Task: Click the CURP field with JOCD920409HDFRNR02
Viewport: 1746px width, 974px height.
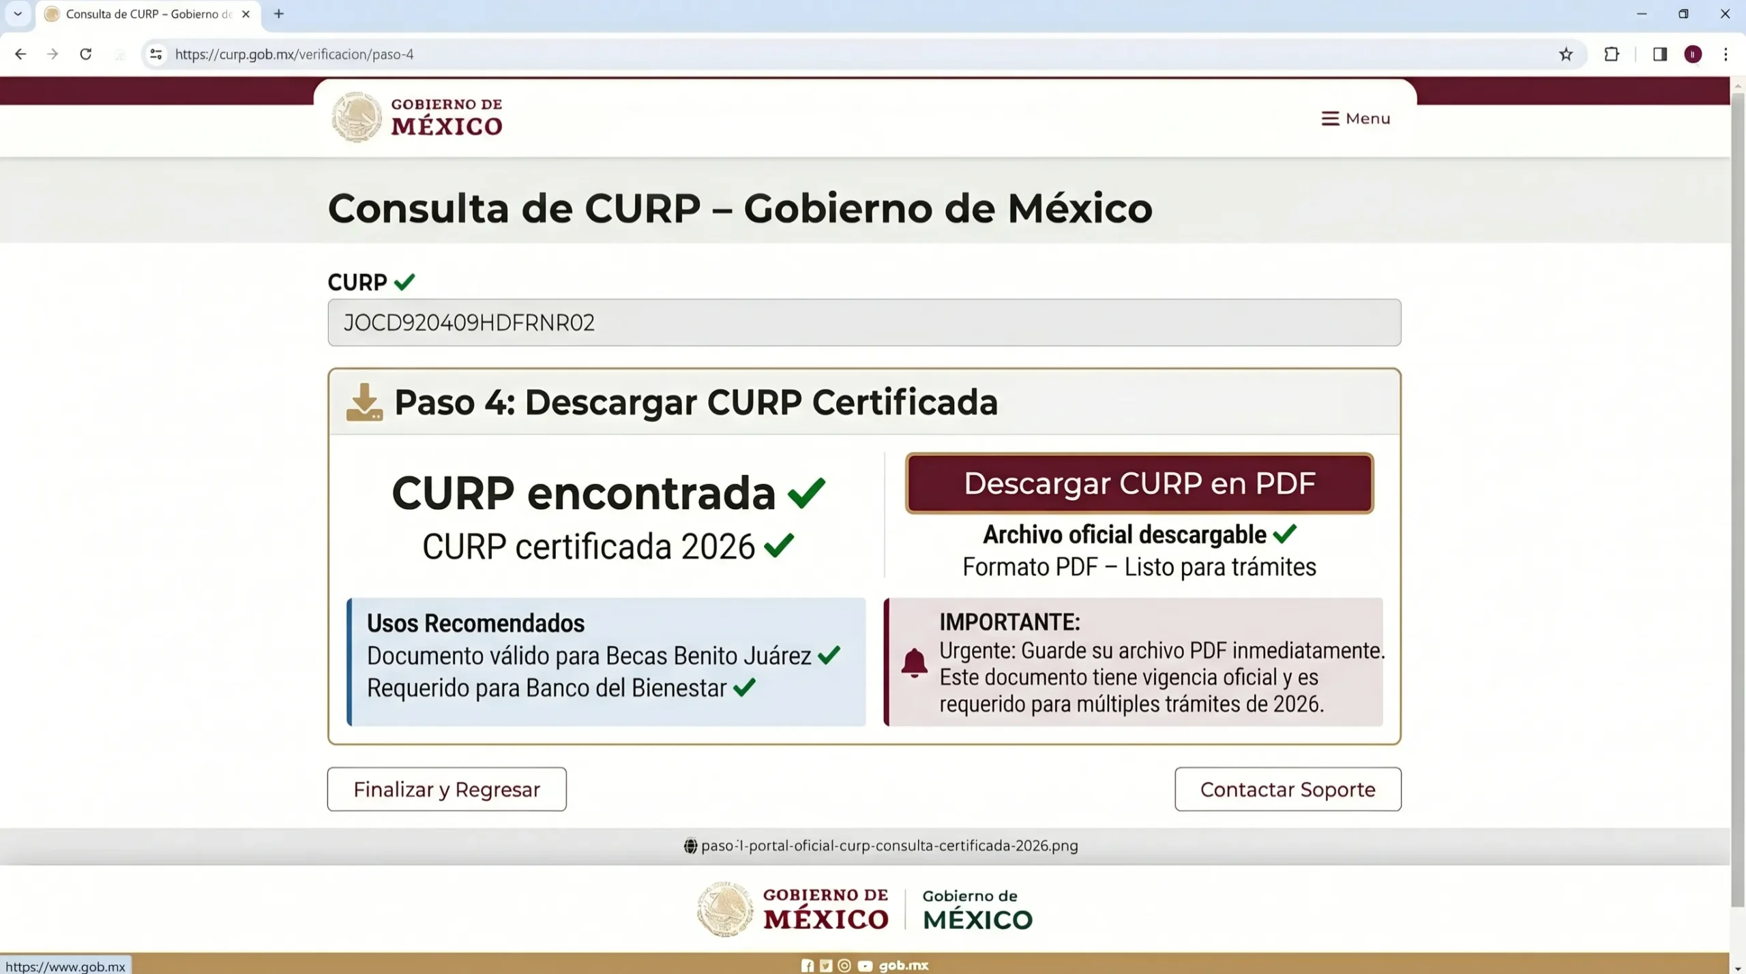Action: tap(864, 322)
